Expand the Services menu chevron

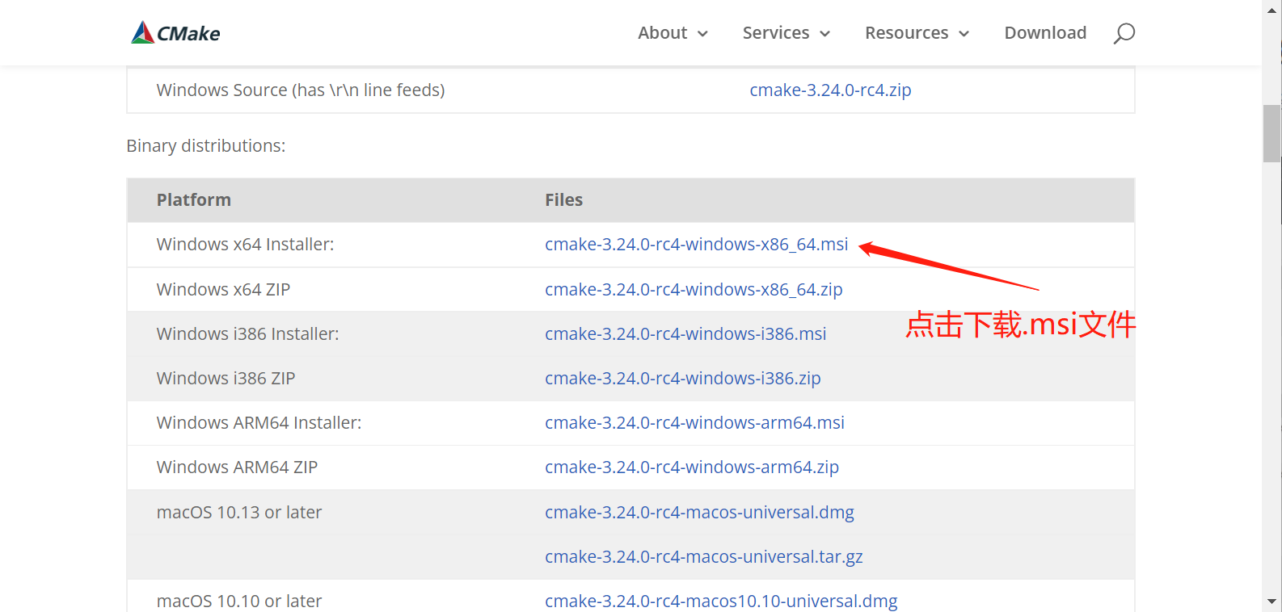pos(824,34)
